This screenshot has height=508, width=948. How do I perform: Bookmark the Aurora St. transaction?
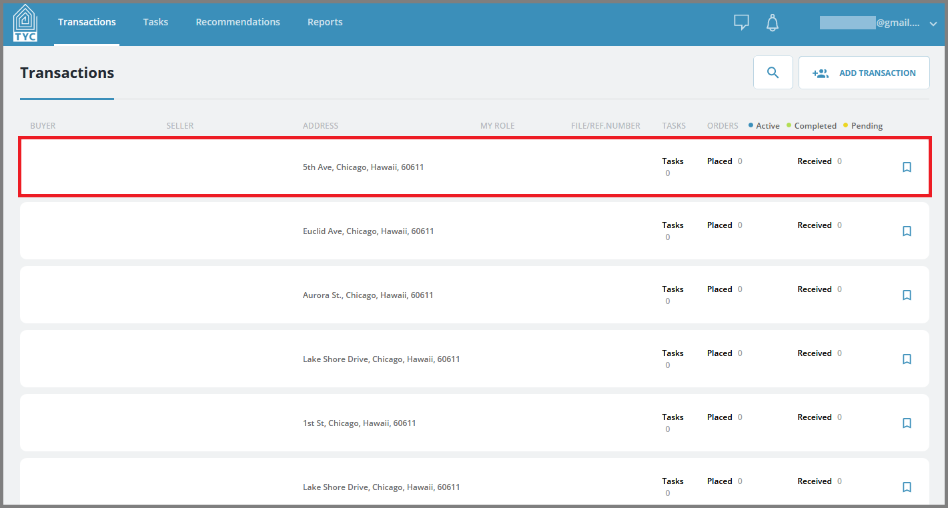pos(907,295)
